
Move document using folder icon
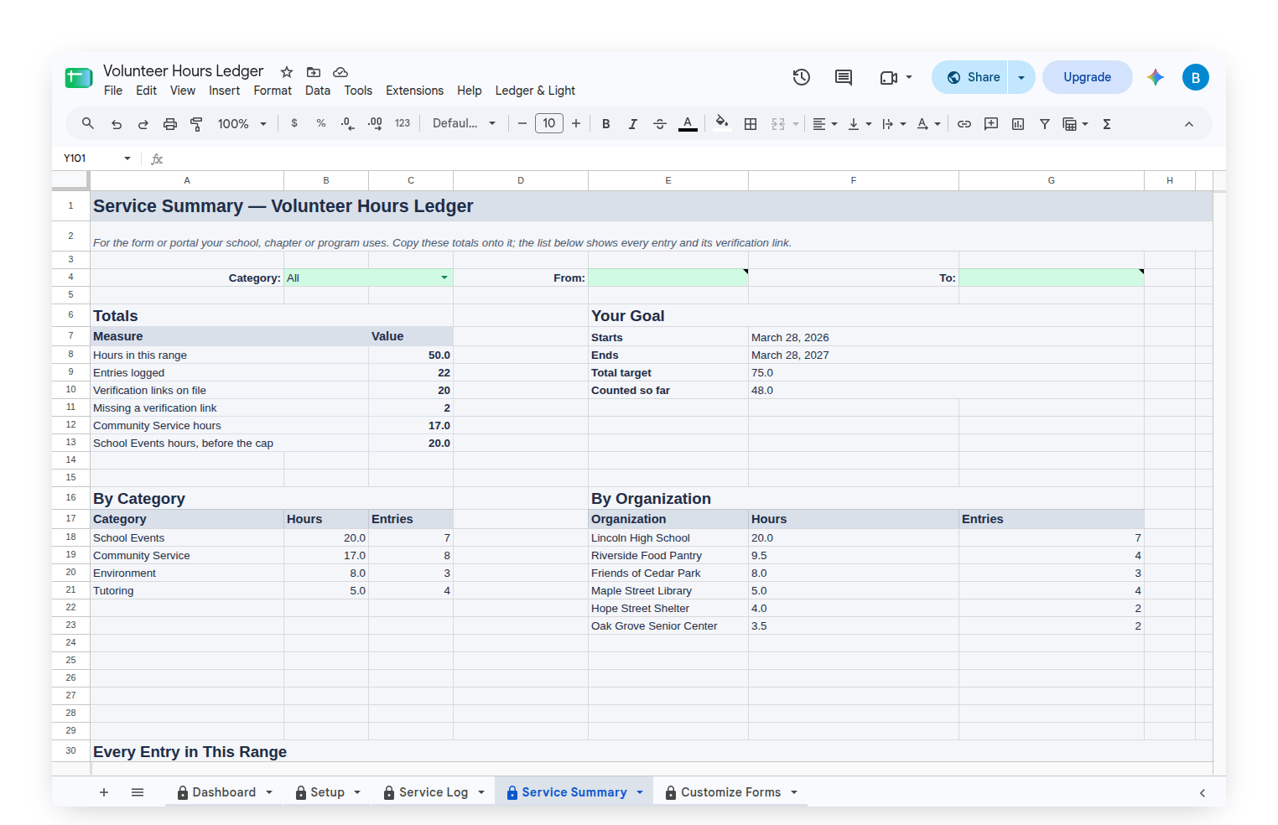click(x=314, y=72)
